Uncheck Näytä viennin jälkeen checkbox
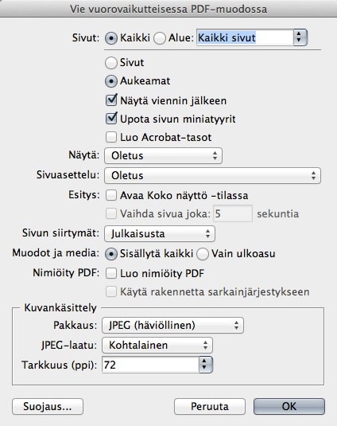337x426 pixels. pos(111,100)
